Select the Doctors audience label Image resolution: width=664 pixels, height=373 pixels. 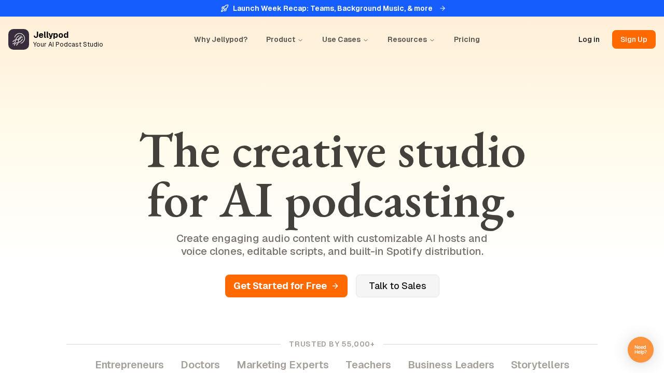point(200,365)
